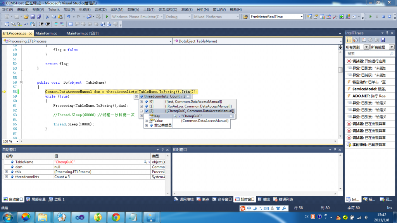397x223 pixels.
Task: Collapse the Do method outline on line 56
Action: tap(21, 82)
